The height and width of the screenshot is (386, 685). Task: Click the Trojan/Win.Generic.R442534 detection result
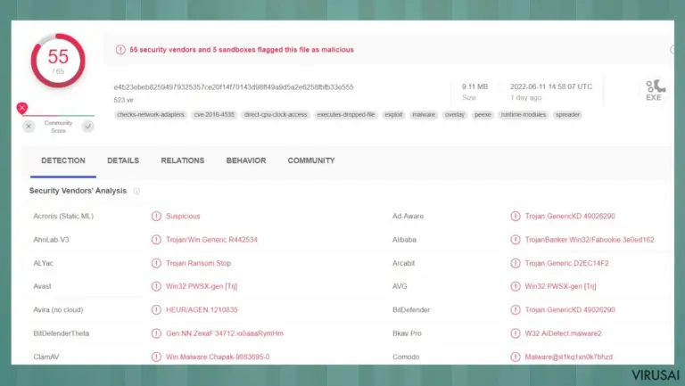coord(211,240)
